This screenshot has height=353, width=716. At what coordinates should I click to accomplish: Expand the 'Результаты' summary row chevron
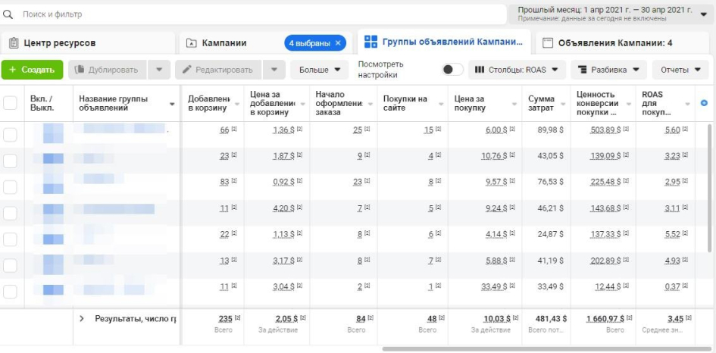82,319
